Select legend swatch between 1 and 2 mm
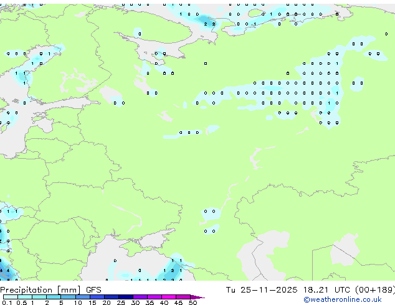 click(39, 297)
